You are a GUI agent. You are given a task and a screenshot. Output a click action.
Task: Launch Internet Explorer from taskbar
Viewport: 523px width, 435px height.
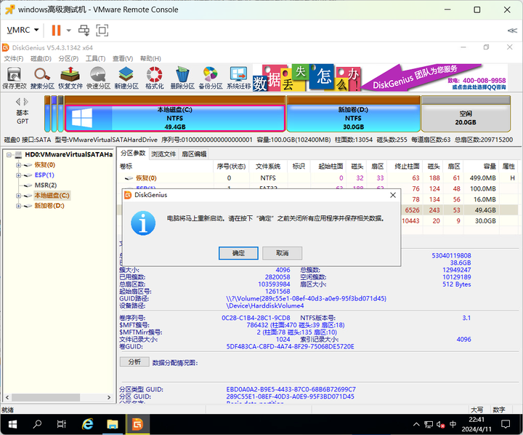[87, 424]
